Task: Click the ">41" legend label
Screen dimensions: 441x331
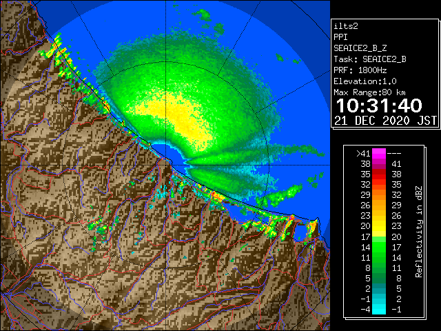Action: click(x=363, y=154)
